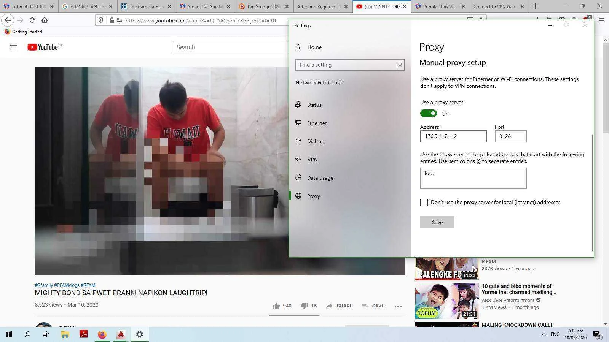
Task: Open Task View on taskbar
Action: [x=46, y=334]
